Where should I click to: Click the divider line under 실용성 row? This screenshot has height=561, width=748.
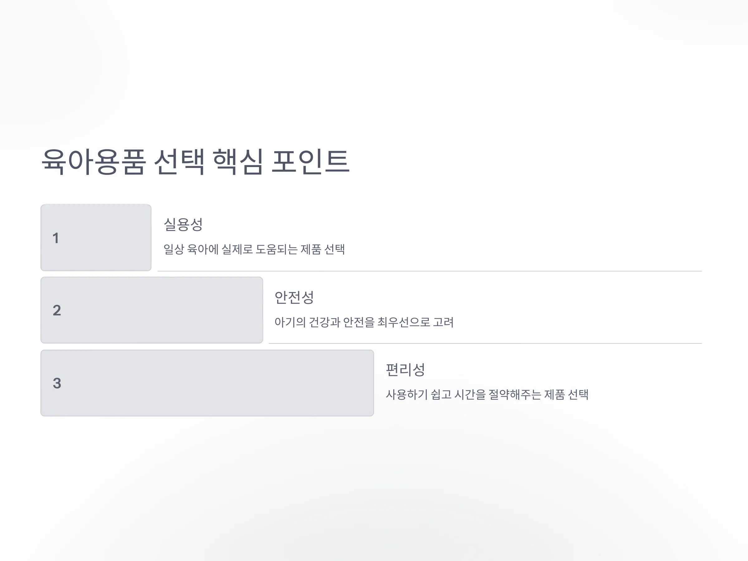429,271
